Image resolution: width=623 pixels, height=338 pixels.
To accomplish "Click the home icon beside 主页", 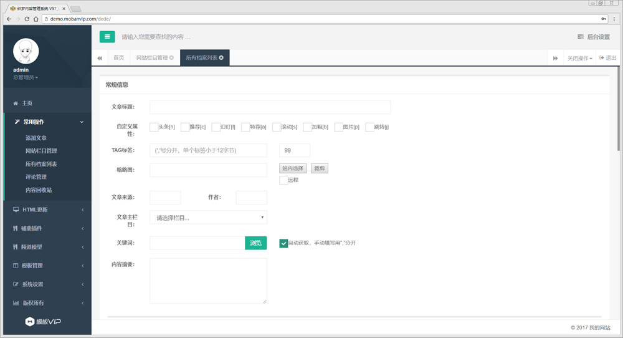I will coord(16,104).
